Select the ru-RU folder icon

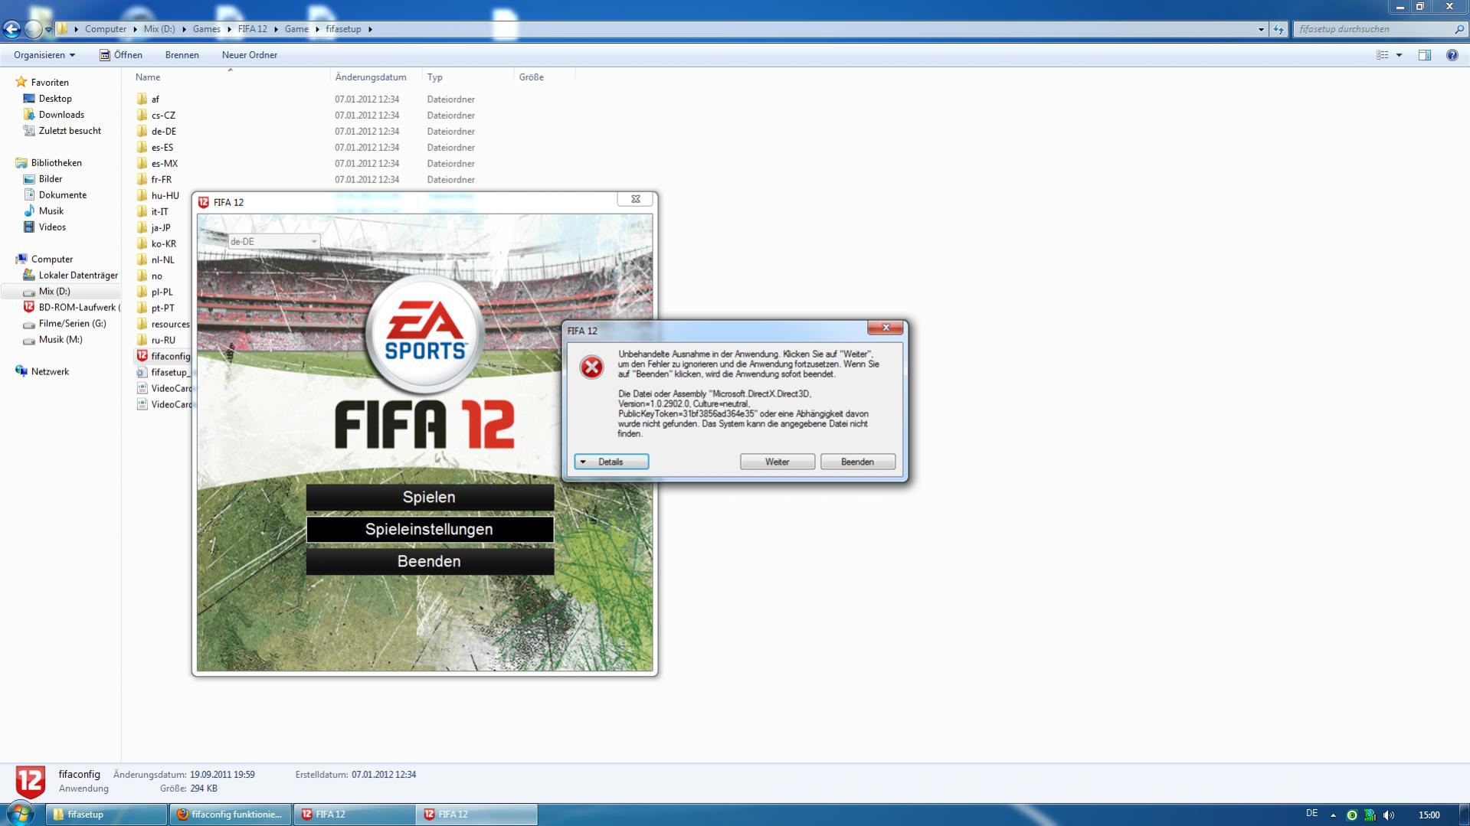[x=142, y=340]
